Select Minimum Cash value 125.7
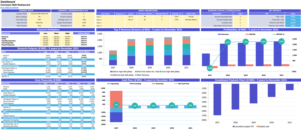 [293, 26]
